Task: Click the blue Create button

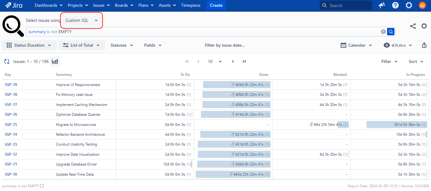Action: coord(216,5)
